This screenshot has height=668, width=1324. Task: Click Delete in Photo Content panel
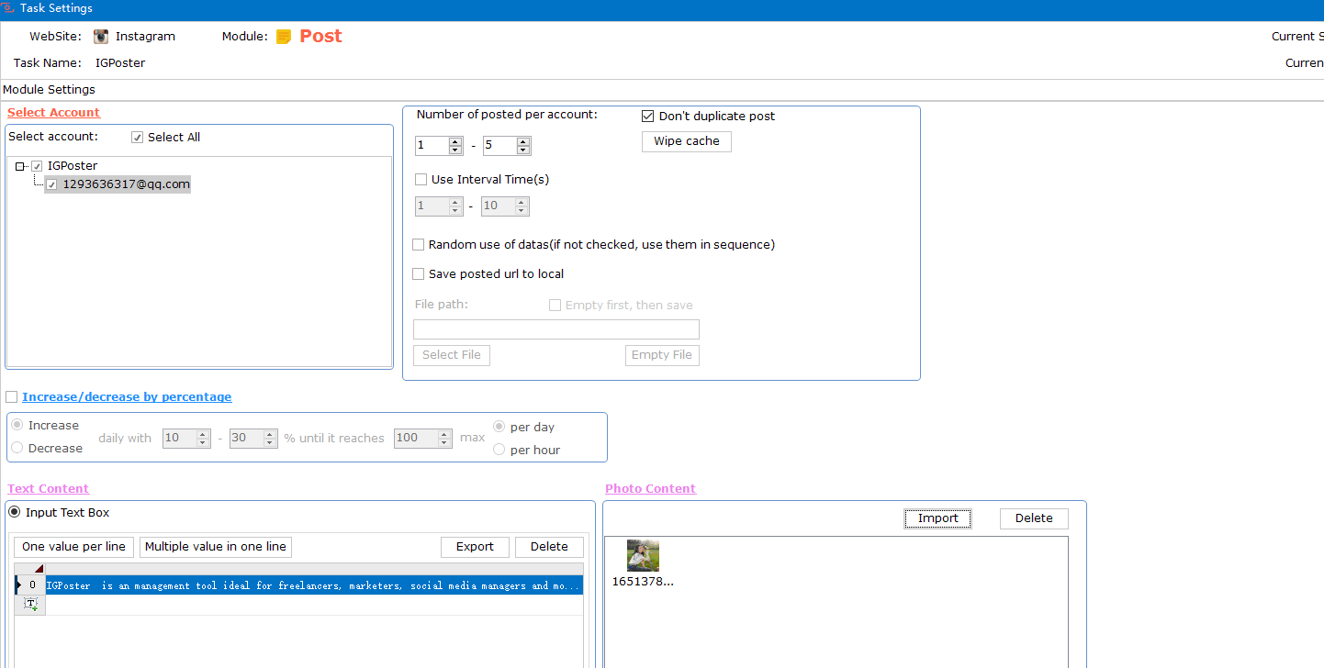coord(1034,518)
